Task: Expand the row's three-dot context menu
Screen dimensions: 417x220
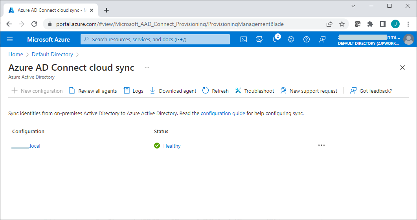Action: (x=321, y=145)
